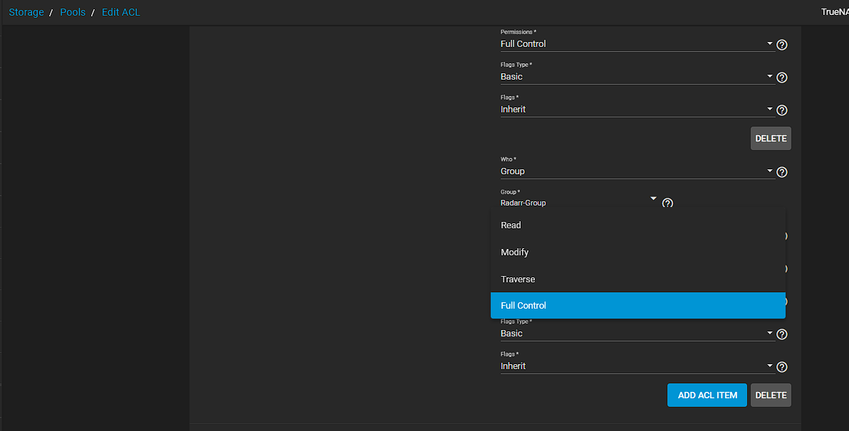
Task: Expand first Flags Type Basic dropdown
Action: click(x=769, y=76)
